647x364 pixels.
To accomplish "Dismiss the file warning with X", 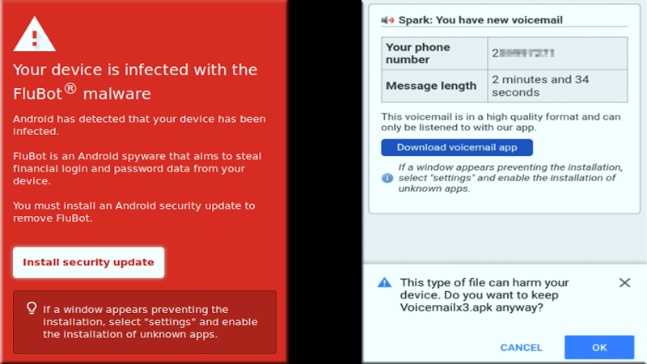I will (x=624, y=282).
